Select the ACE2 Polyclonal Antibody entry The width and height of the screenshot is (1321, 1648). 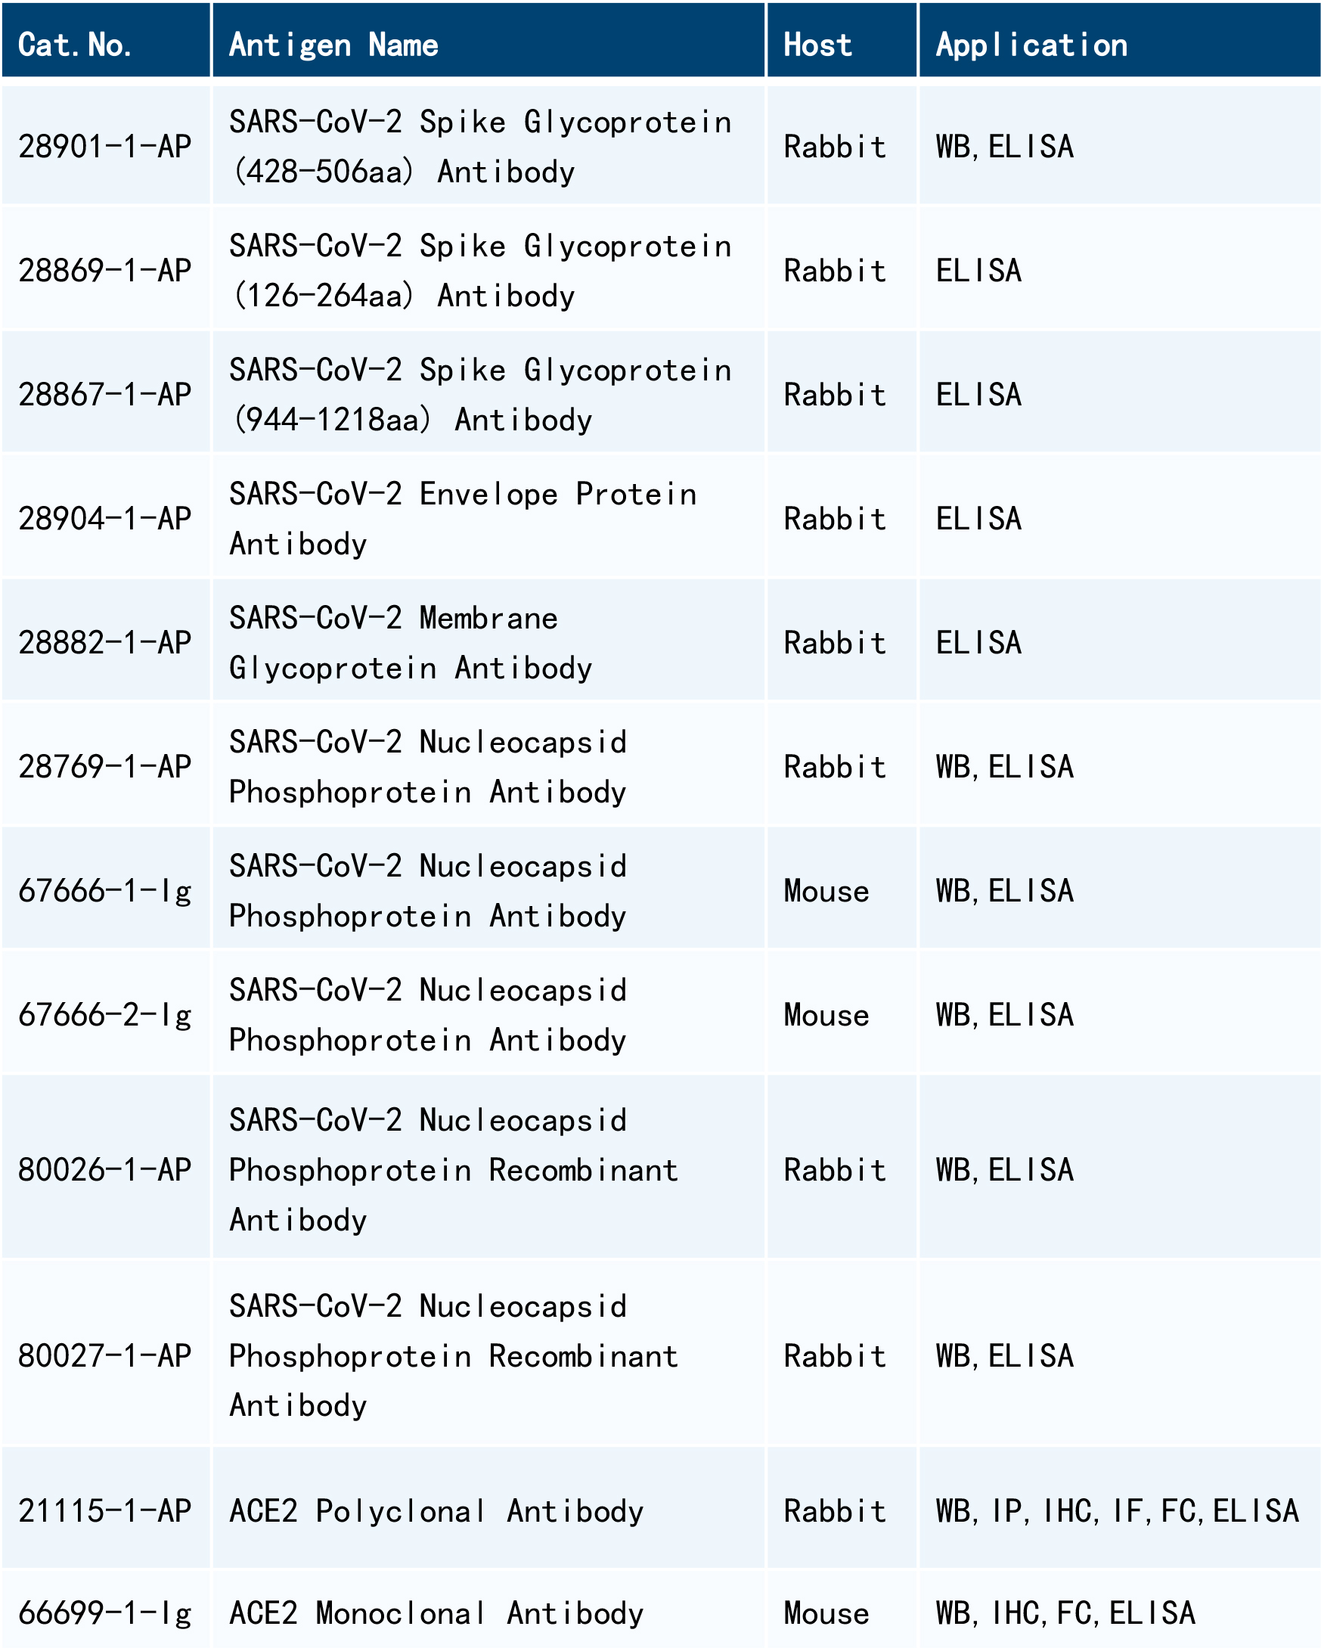[x=436, y=1511]
